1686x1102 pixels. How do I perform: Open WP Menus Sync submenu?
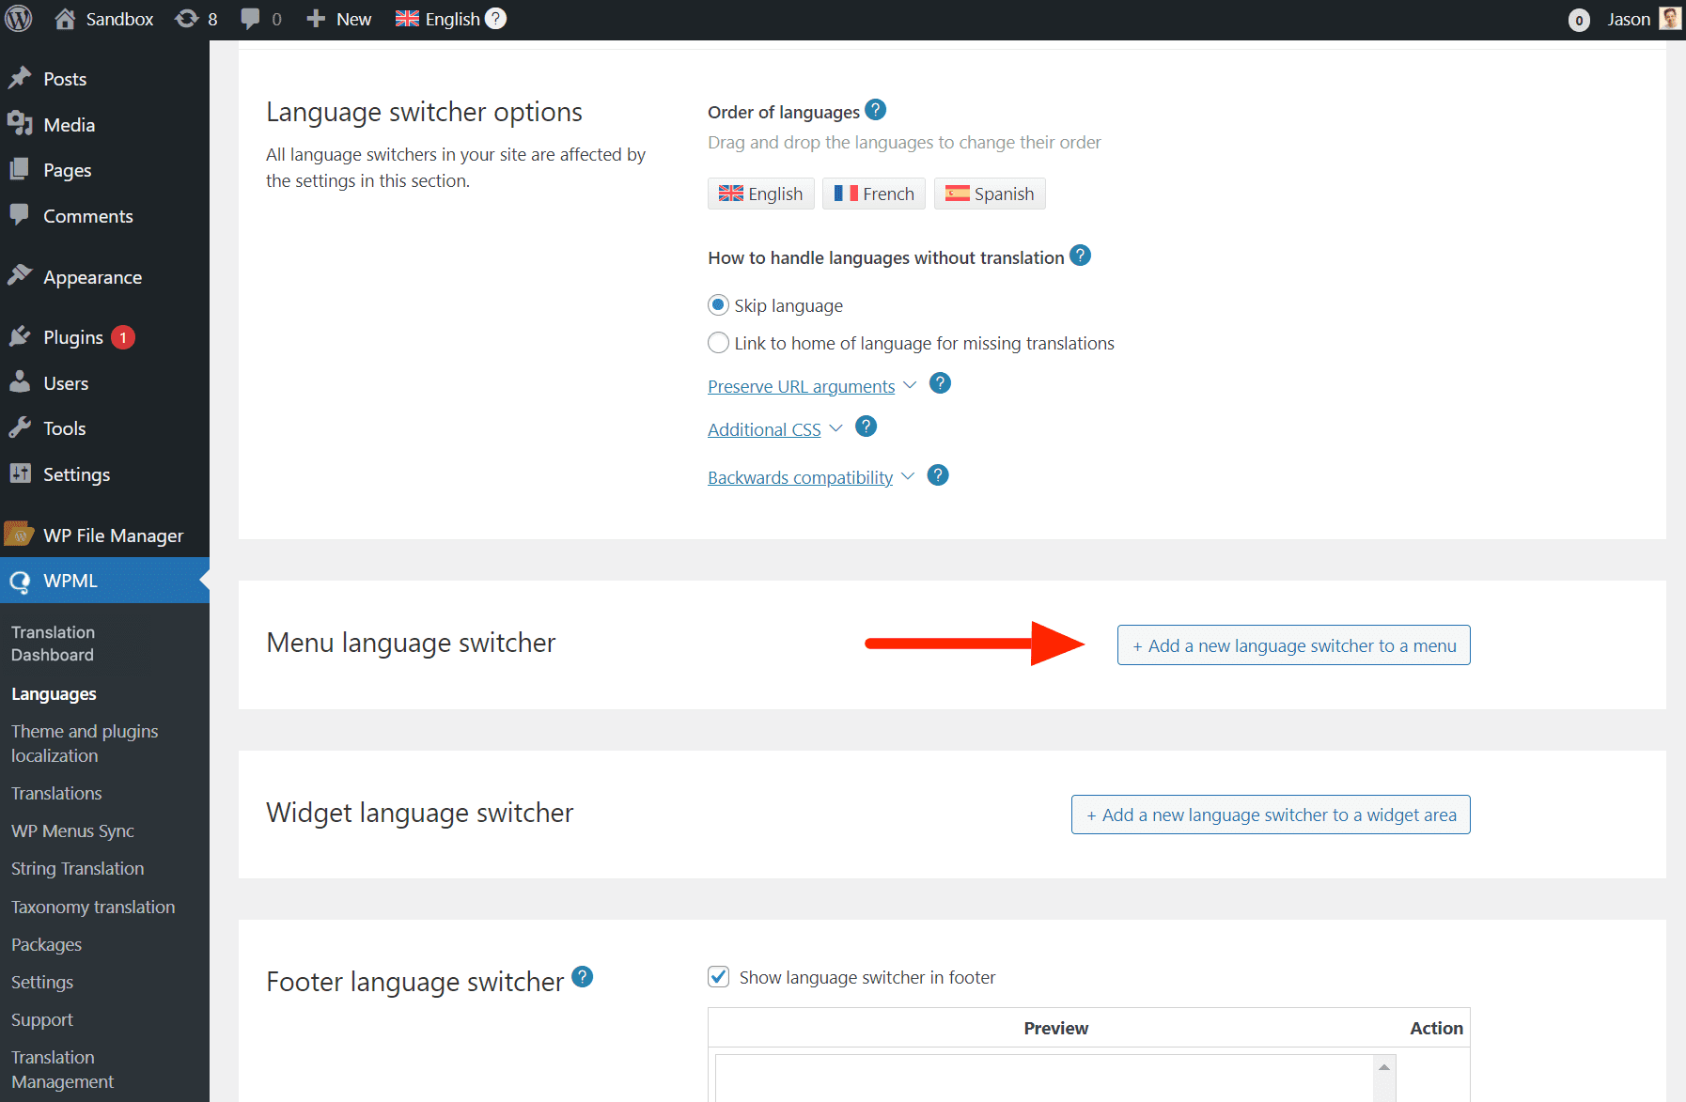[x=72, y=831]
